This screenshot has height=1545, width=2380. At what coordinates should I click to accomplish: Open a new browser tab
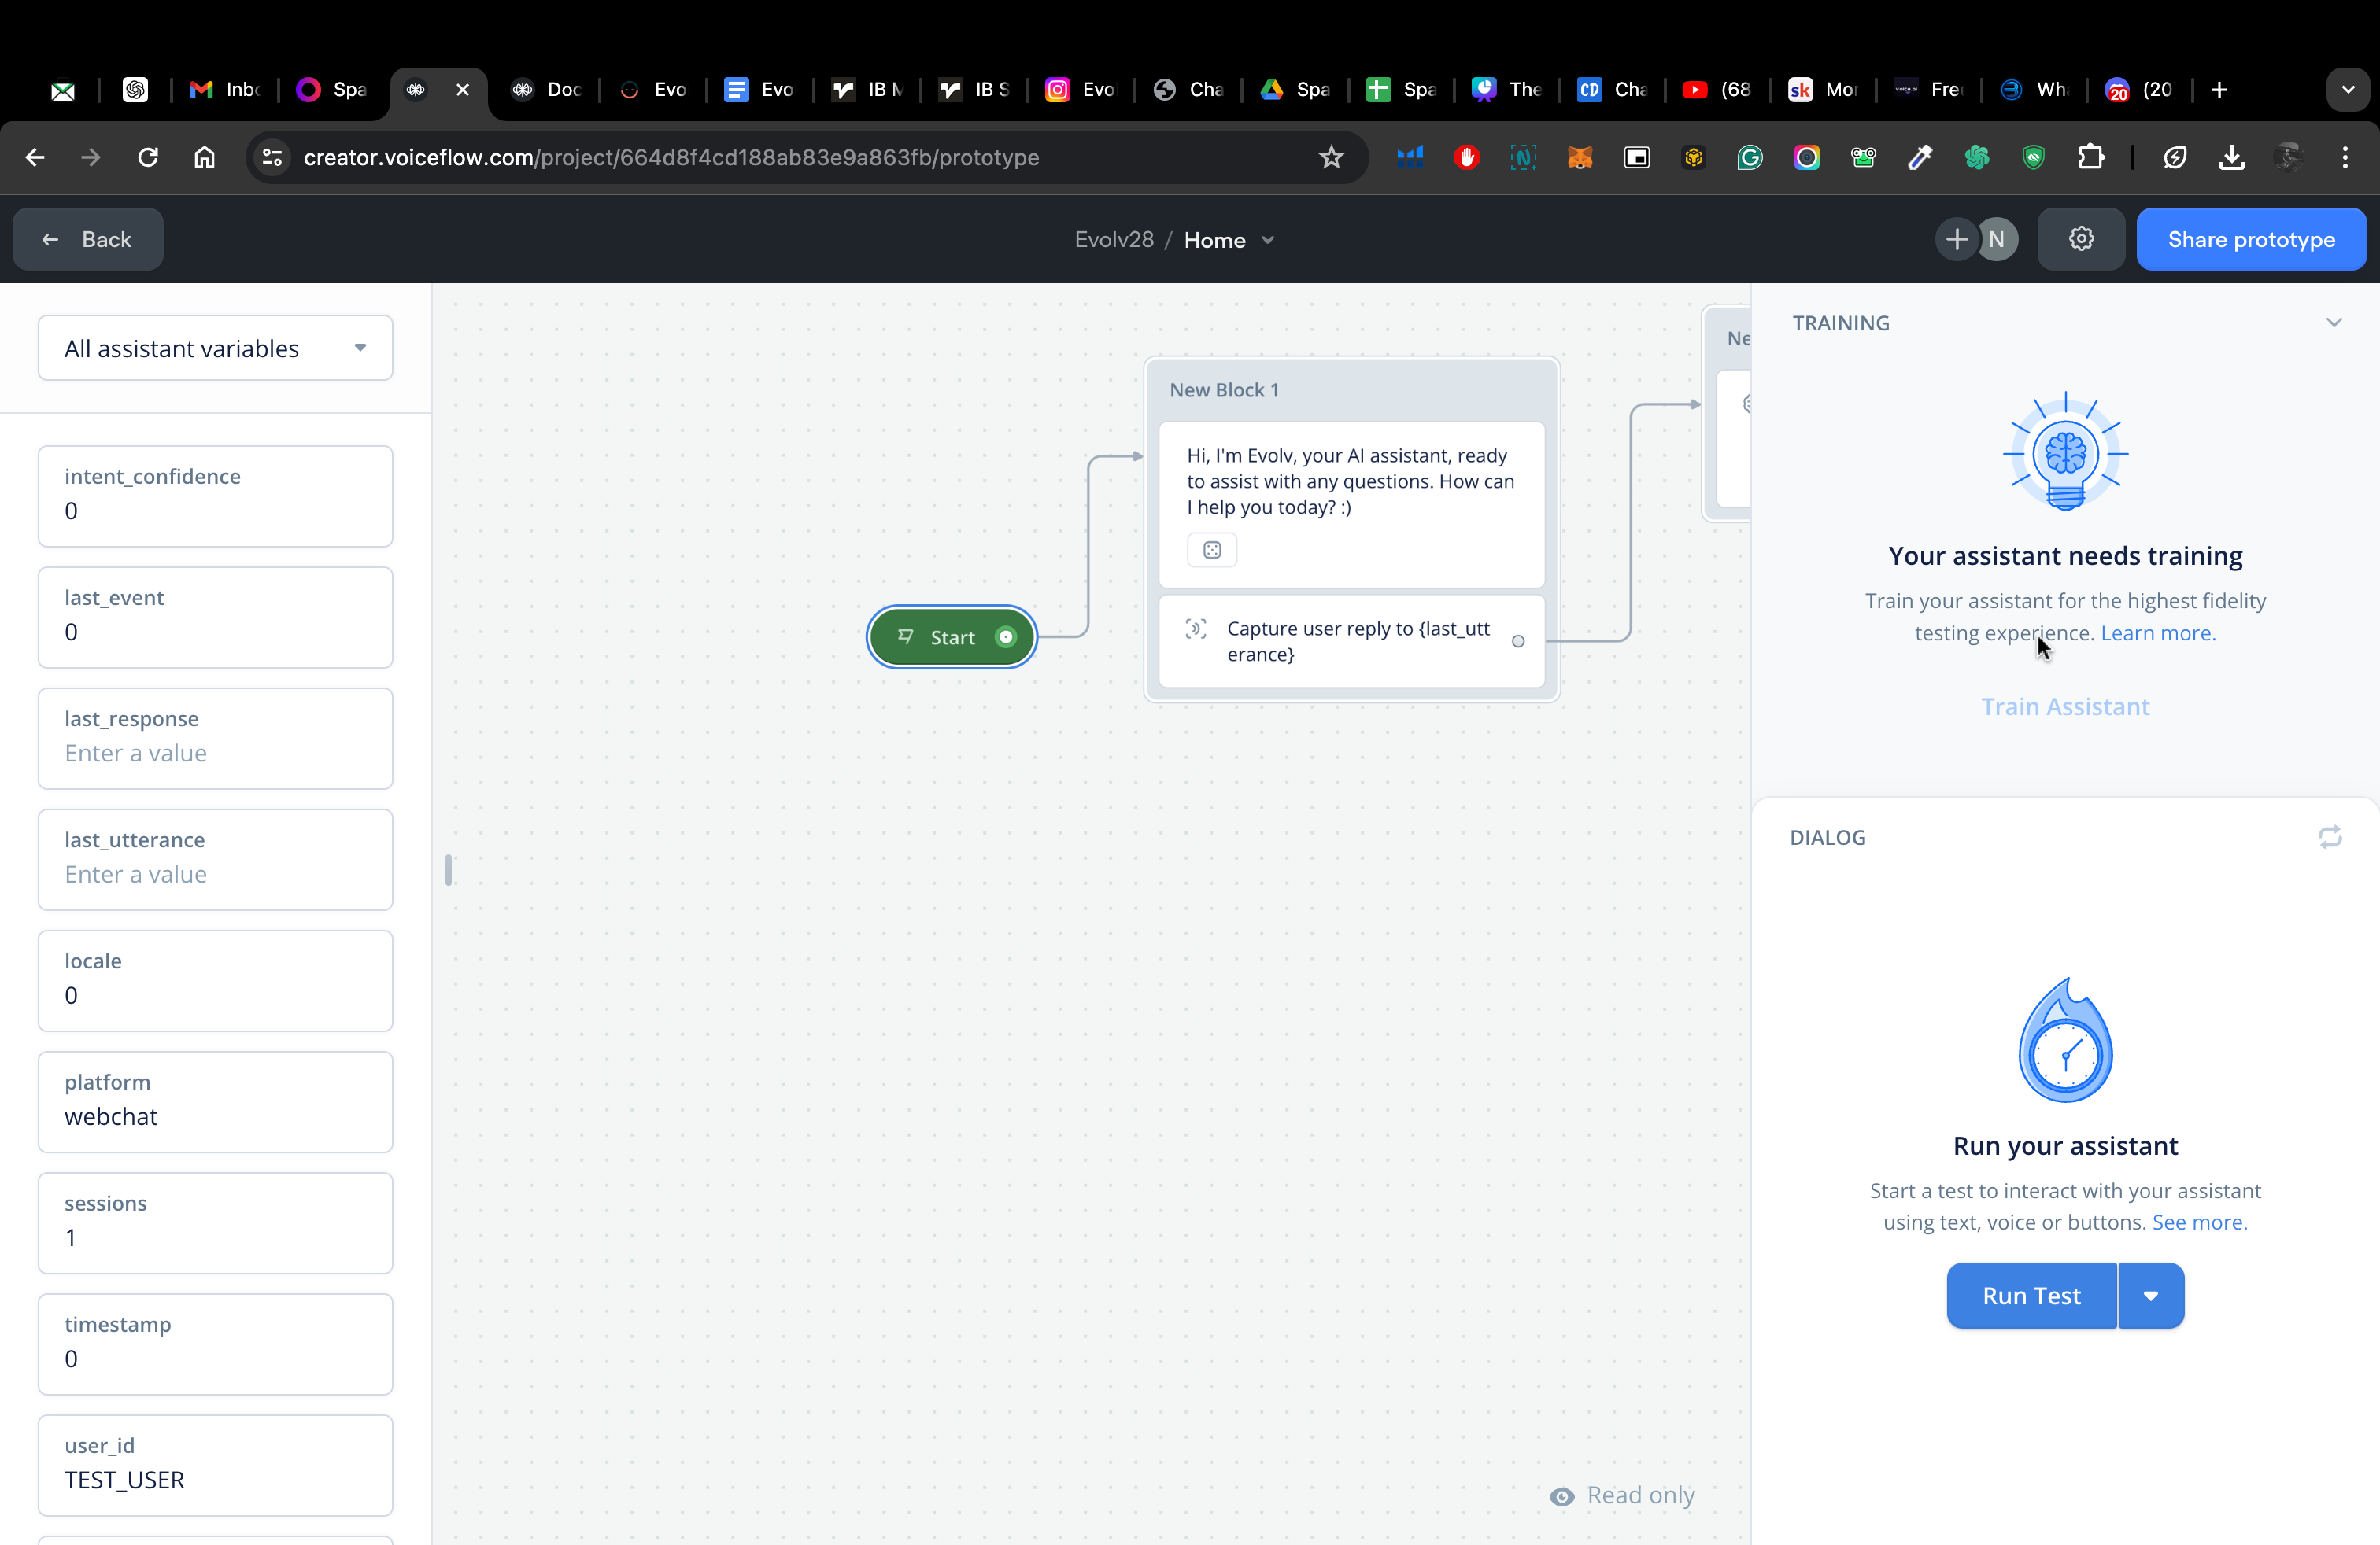pos(2219,90)
